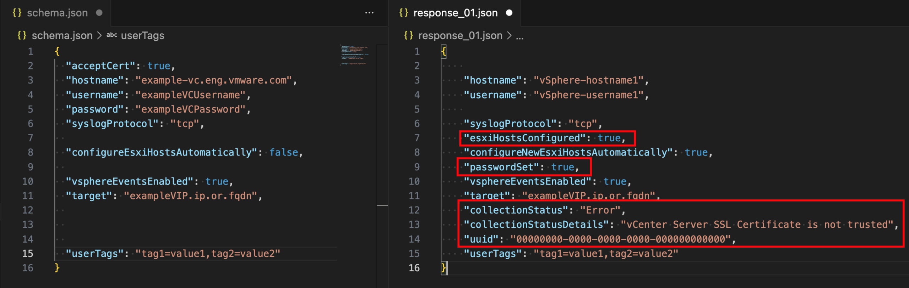Image resolution: width=909 pixels, height=288 pixels.
Task: Click the scrollbar marker in left editor
Action: (382, 205)
